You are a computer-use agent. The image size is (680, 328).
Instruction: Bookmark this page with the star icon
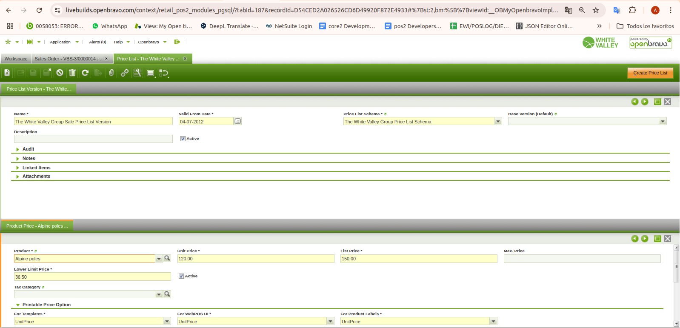[596, 10]
